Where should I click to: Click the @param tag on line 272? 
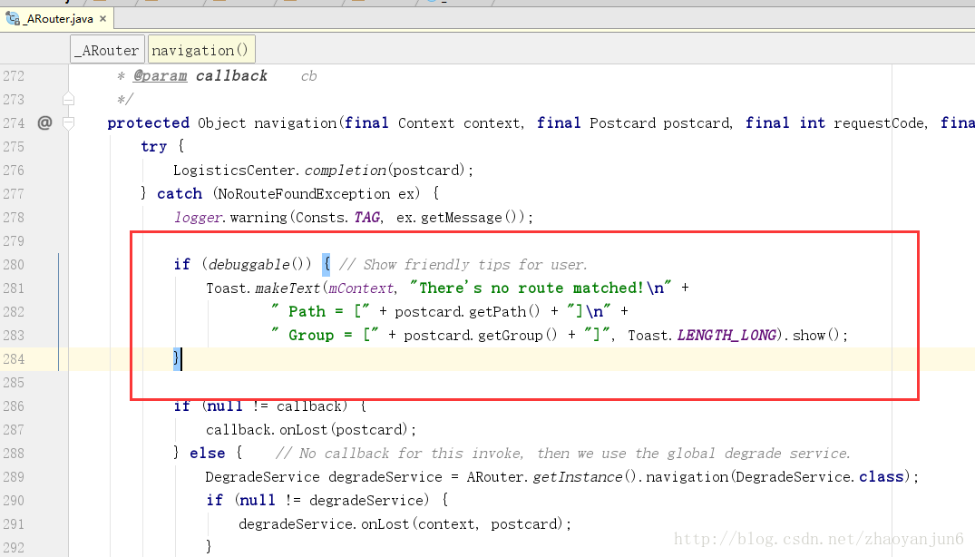pyautogui.click(x=160, y=76)
